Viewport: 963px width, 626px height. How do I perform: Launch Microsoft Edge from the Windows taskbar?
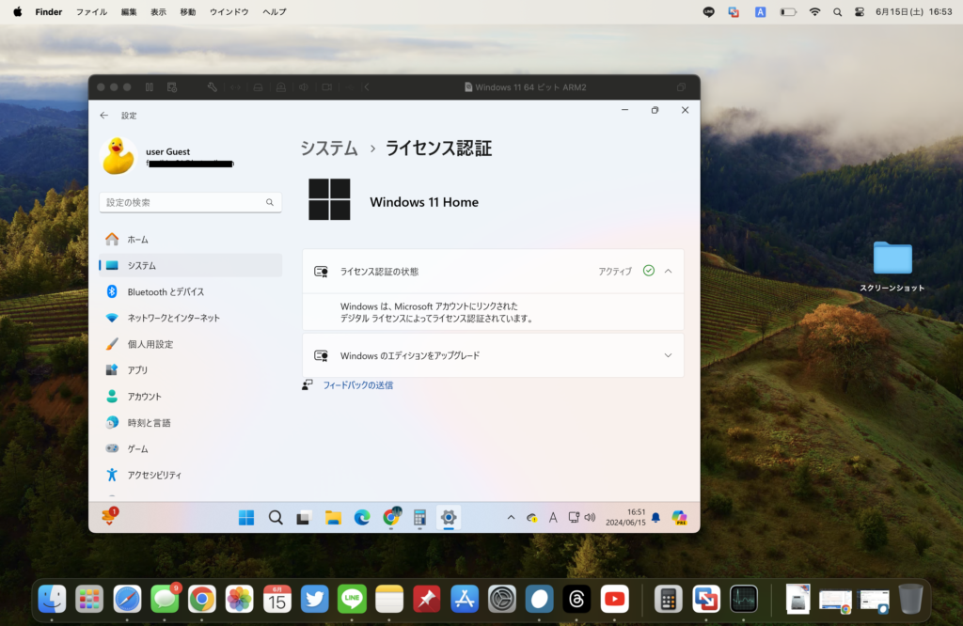coord(361,517)
